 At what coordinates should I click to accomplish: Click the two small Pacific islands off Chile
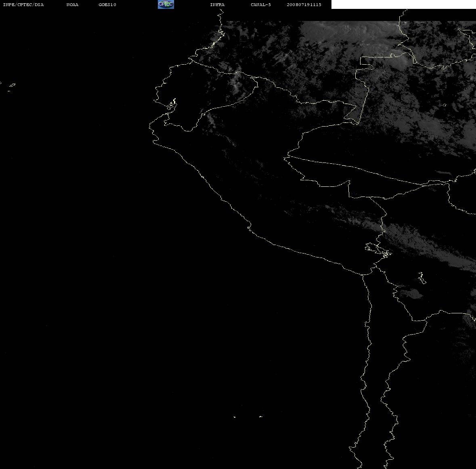[x=248, y=416]
